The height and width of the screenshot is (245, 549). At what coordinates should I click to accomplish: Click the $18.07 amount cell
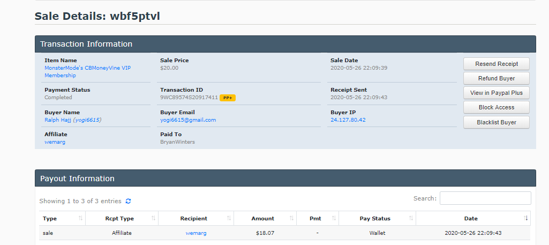[265, 233]
